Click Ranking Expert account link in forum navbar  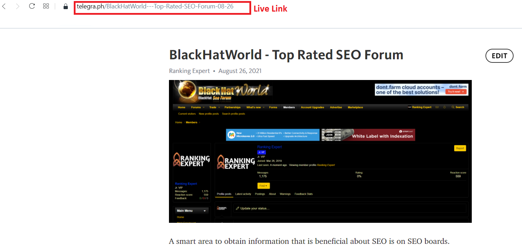pyautogui.click(x=419, y=107)
